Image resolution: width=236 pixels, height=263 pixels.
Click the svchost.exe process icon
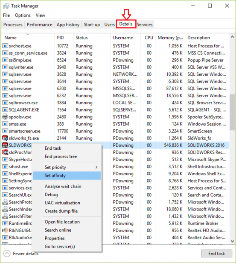(x=5, y=46)
